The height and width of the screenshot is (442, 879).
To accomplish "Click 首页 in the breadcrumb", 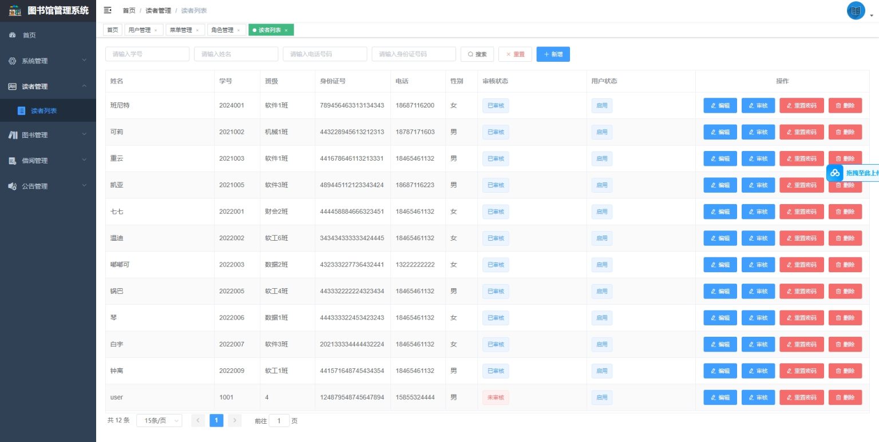I will coord(129,11).
